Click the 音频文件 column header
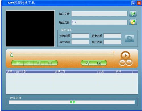This screenshot has height=111, width=142. point(76,72)
